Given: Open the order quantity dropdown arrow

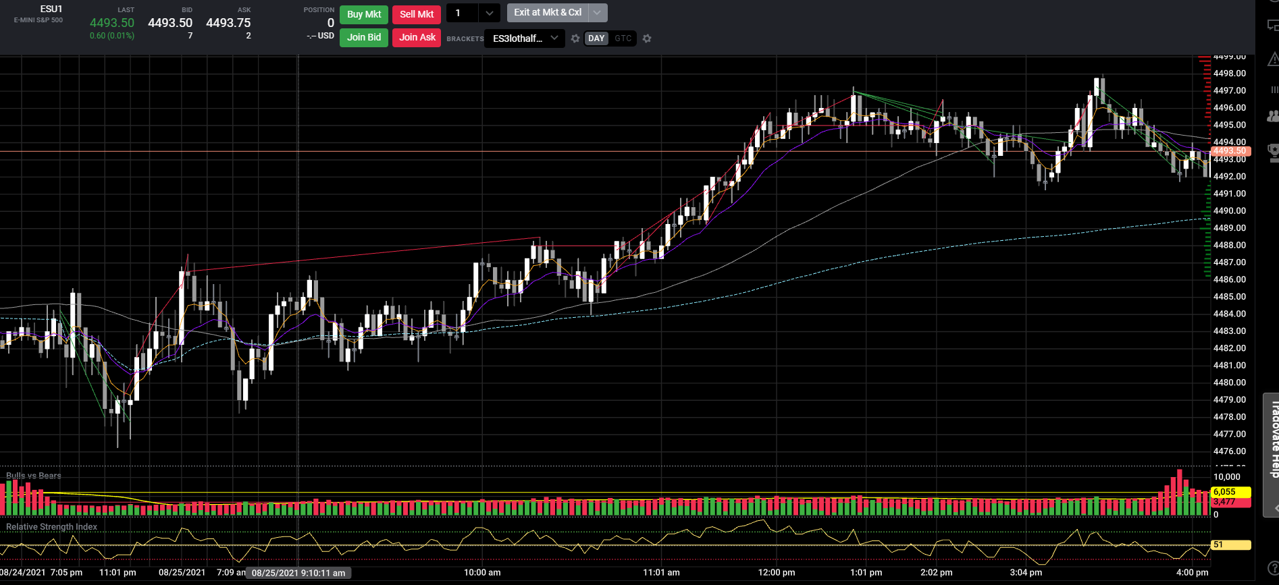Looking at the screenshot, I should tap(490, 13).
